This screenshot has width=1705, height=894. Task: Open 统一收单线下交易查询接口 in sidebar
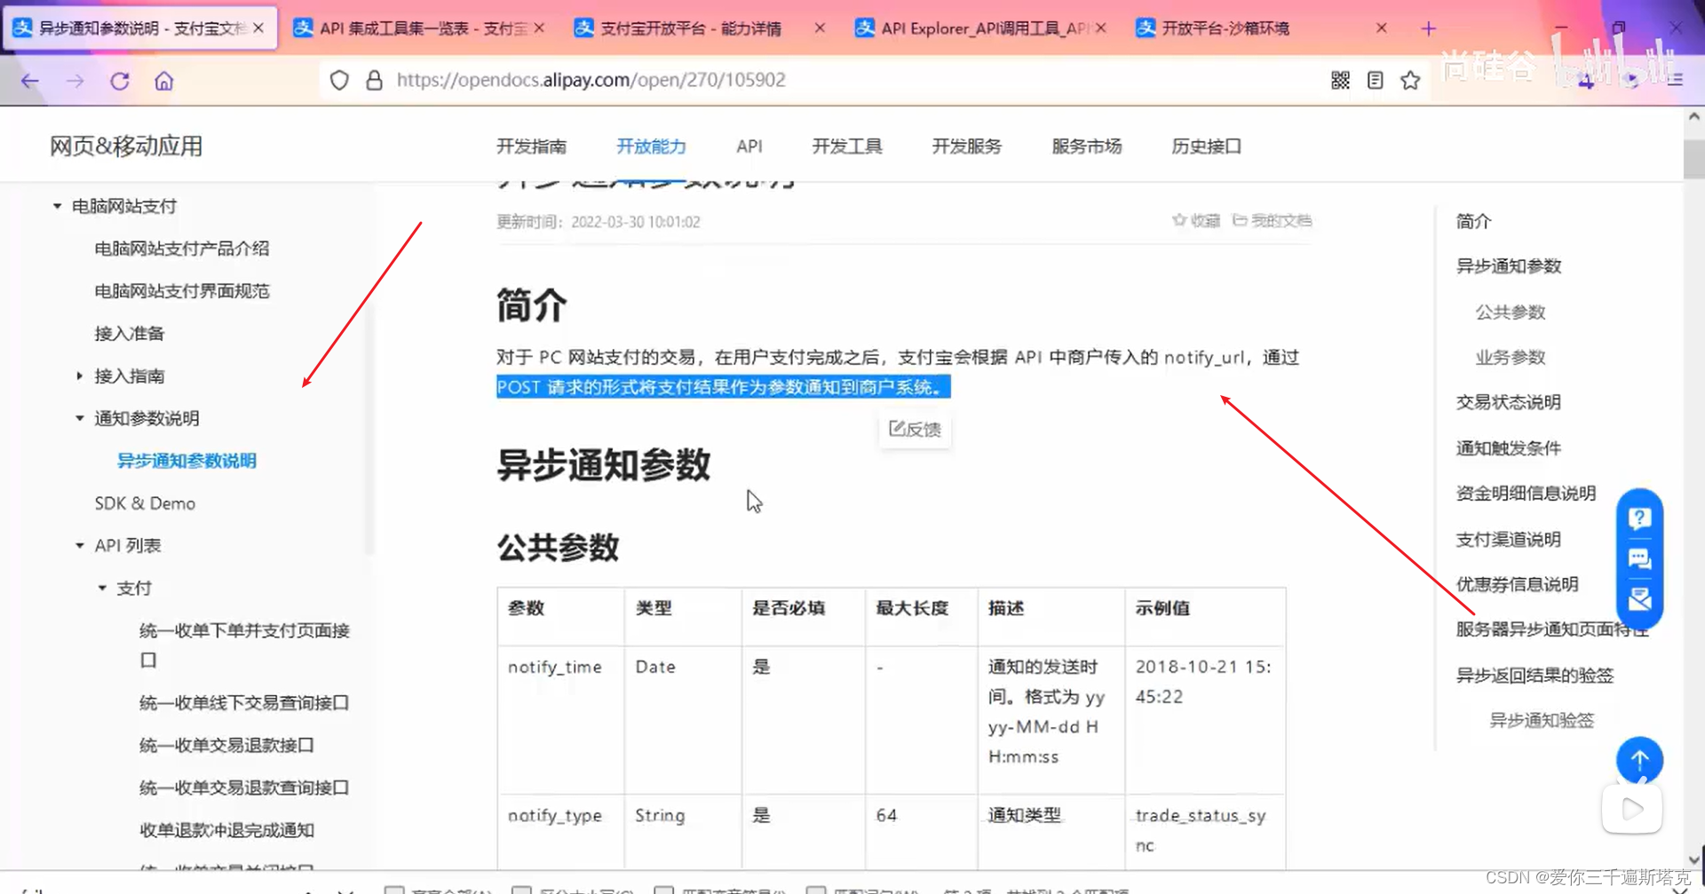click(x=244, y=703)
